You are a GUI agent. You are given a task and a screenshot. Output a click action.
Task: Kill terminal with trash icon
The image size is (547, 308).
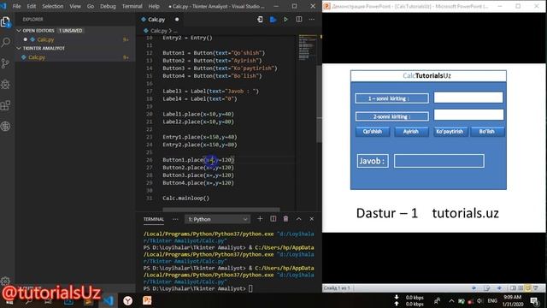[285, 219]
